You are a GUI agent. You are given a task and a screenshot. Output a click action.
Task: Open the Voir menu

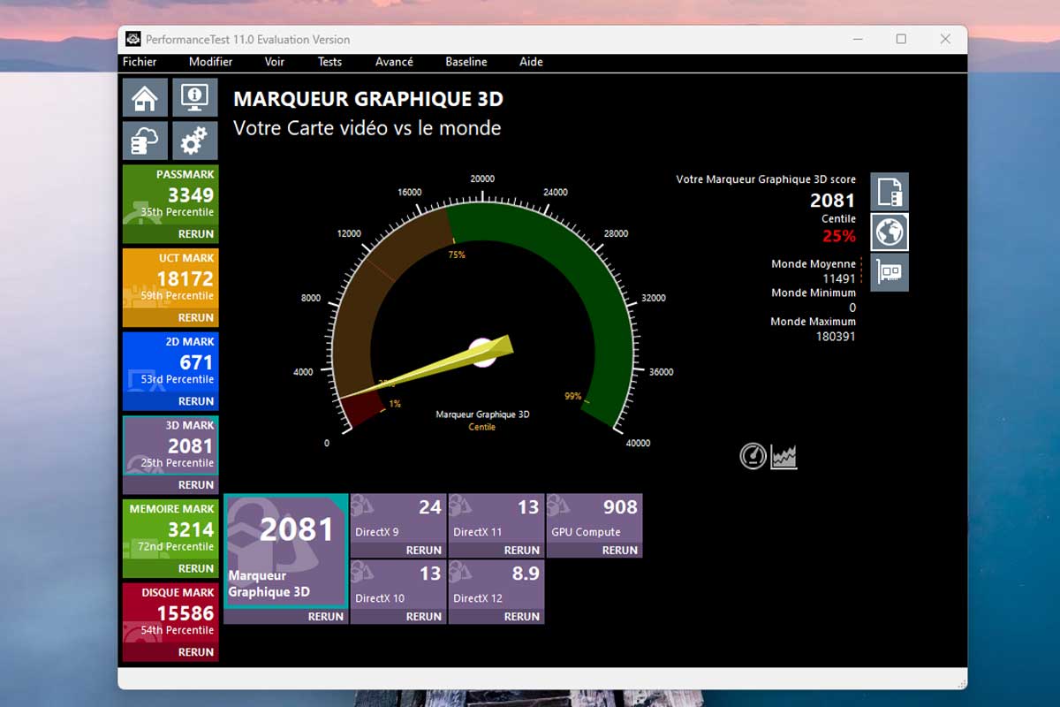tap(275, 62)
